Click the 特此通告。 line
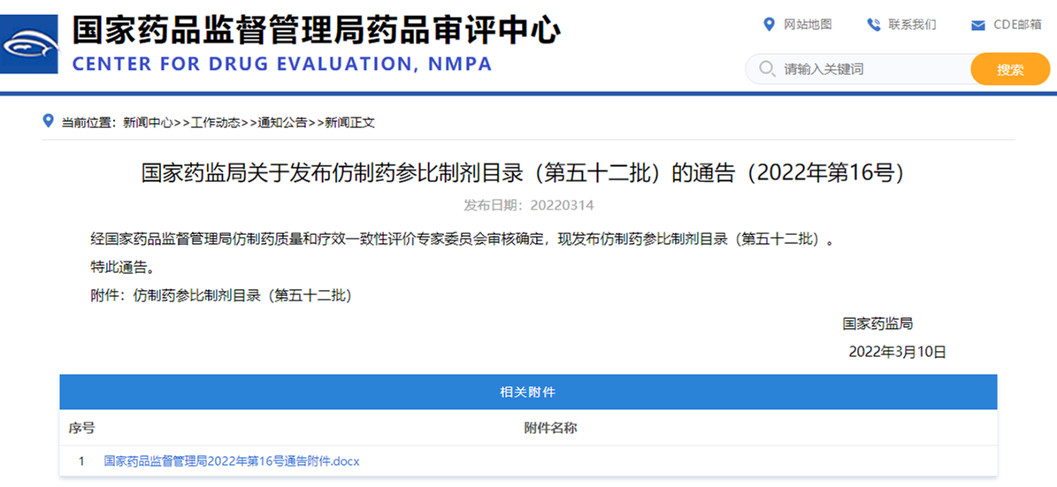Screen dimensions: 1057x487 tap(123, 268)
